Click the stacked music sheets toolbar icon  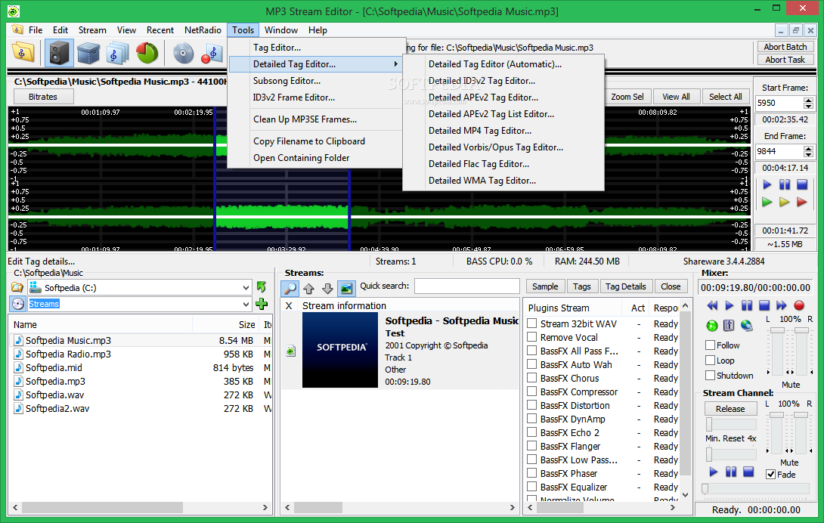[x=117, y=53]
